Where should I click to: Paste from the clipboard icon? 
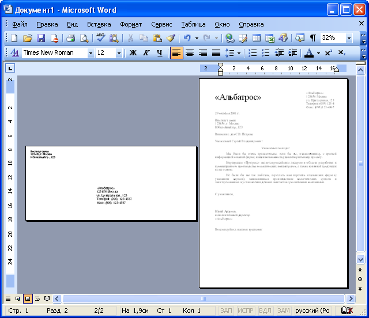(x=157, y=38)
